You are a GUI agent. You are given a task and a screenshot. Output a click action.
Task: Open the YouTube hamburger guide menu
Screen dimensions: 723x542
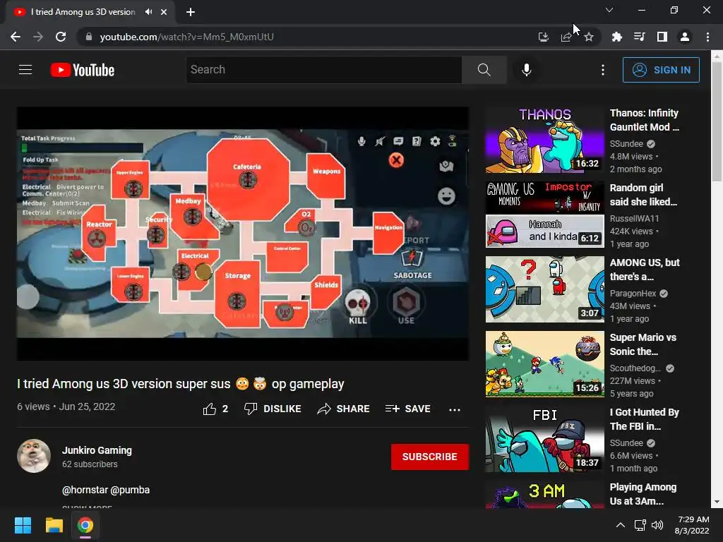(x=25, y=70)
